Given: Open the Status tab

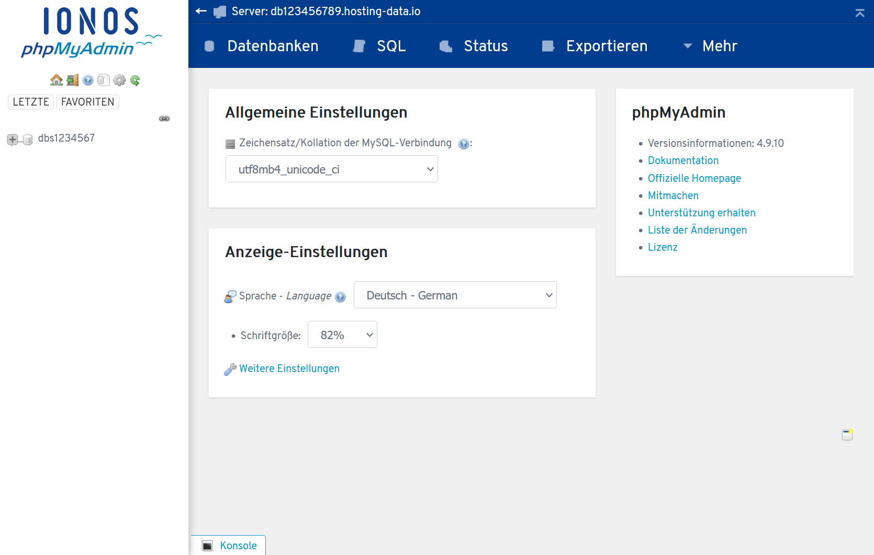Looking at the screenshot, I should coord(474,46).
